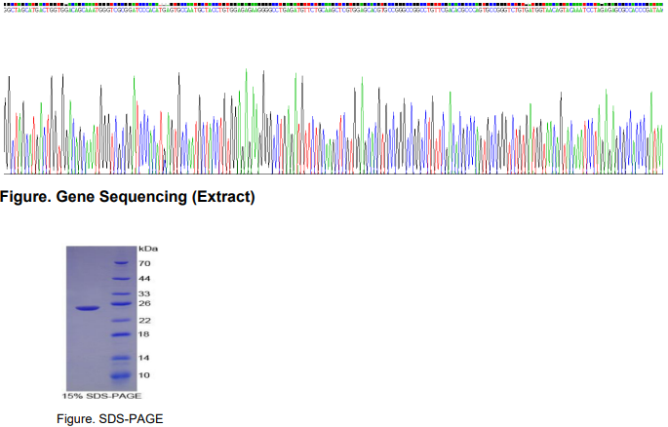Click the 70 kDa marker label

[143, 263]
